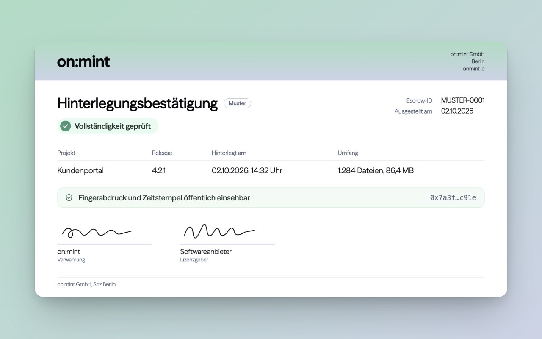Click the Kundenportal project cell
Viewport: 542px width, 339px height.
coord(80,171)
